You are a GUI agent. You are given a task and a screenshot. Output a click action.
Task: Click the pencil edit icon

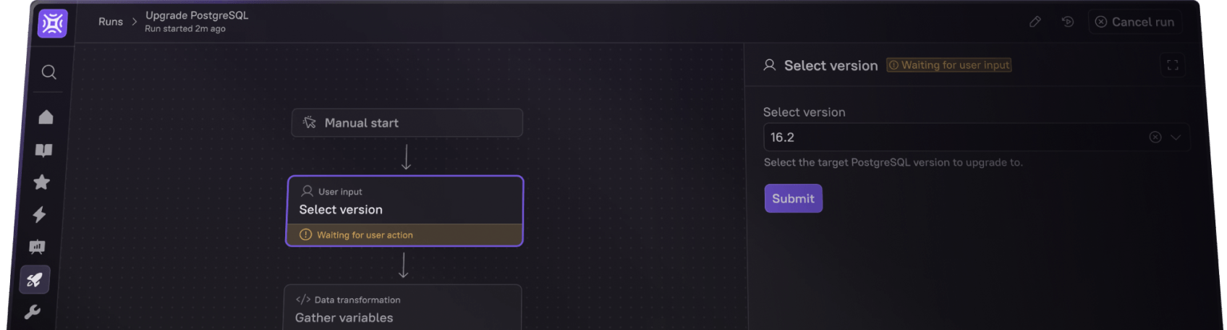pos(1035,22)
